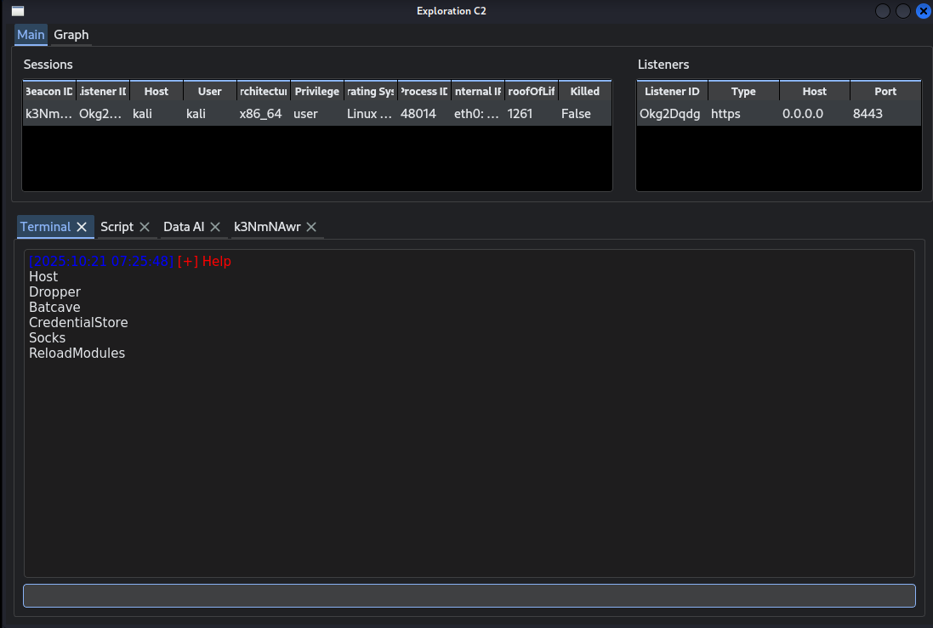Sort sessions by the Host column header

tap(156, 92)
